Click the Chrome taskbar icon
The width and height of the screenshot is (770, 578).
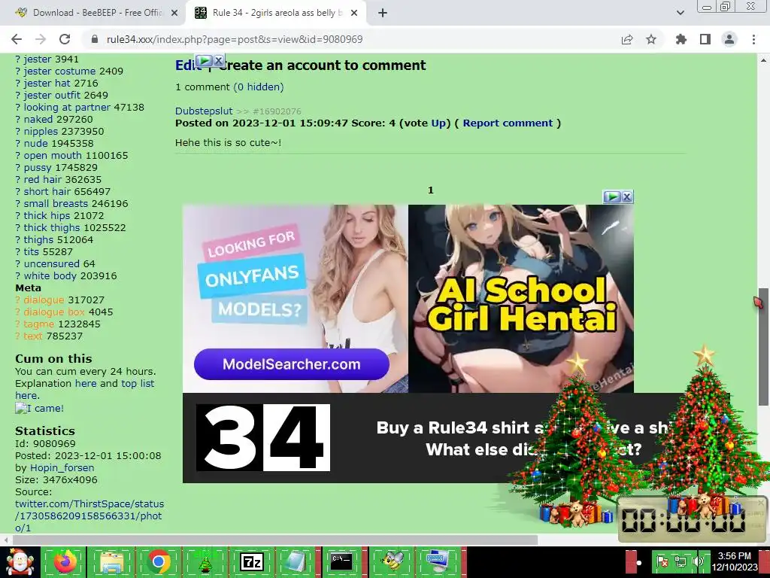pyautogui.click(x=158, y=561)
